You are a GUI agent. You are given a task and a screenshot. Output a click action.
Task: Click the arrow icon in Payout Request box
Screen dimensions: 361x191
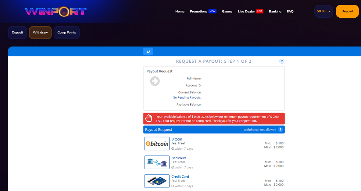click(x=155, y=81)
